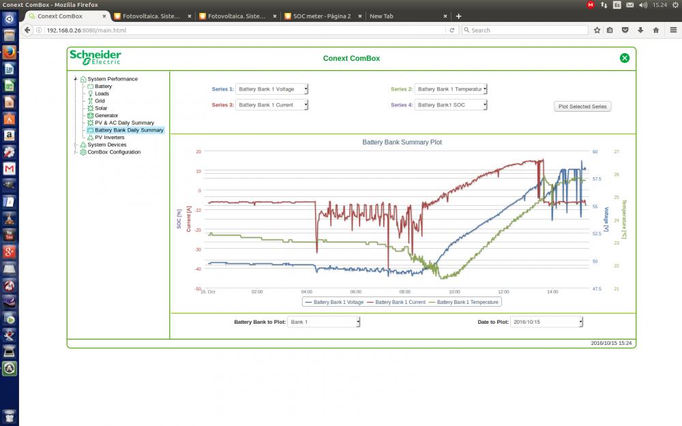Screen dimensions: 682x426
Task: Close the SOC meter - Página 2 tab
Action: coord(359,16)
